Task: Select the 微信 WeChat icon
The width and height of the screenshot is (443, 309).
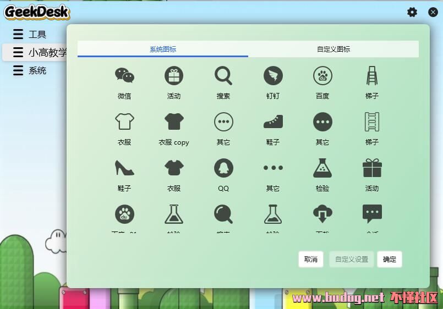Action: coord(124,75)
